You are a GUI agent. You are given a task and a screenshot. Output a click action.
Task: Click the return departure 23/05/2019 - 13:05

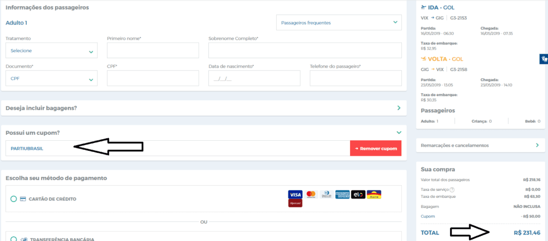click(437, 85)
